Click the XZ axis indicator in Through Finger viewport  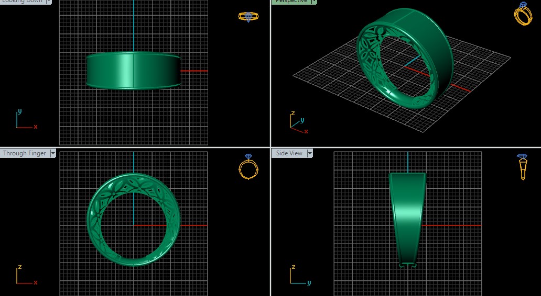(x=25, y=276)
